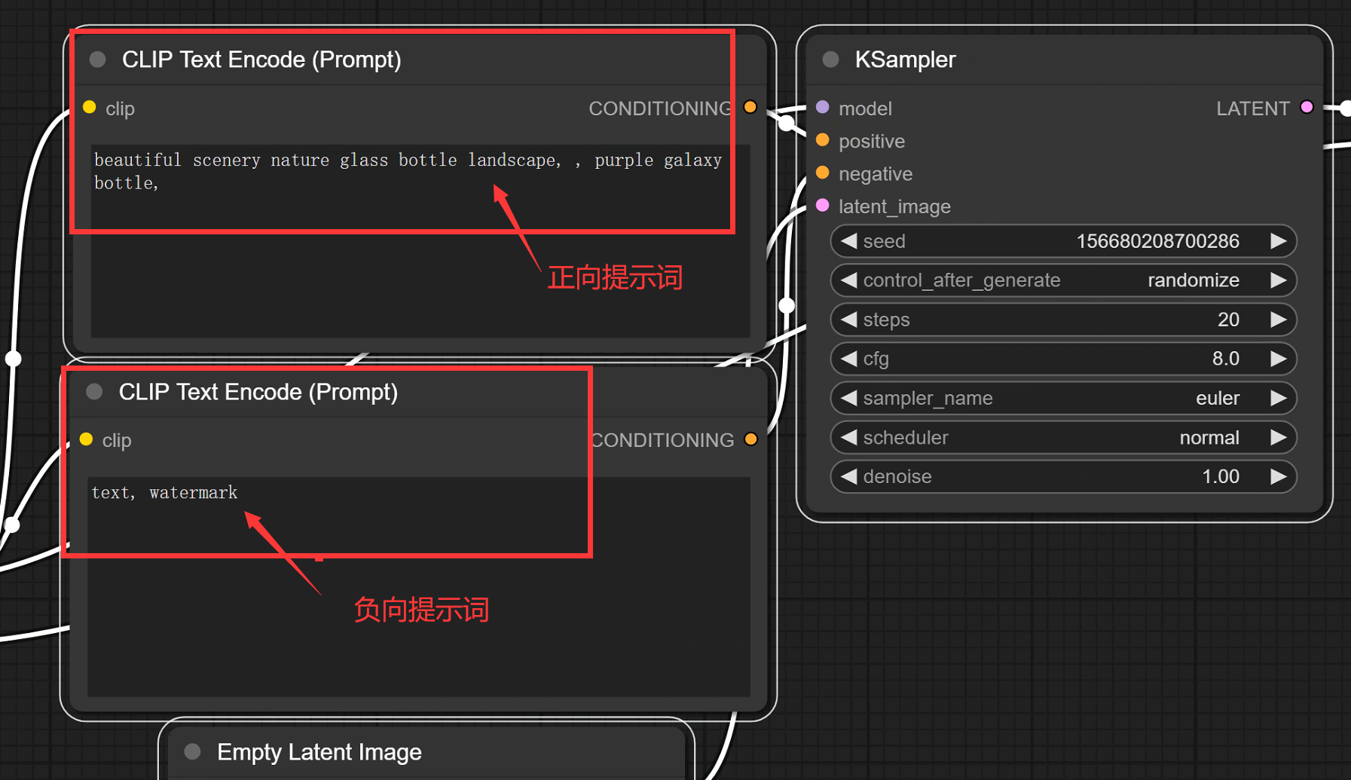Click the link reroute dot near the model input
Screen dimensions: 1351x780
click(786, 122)
